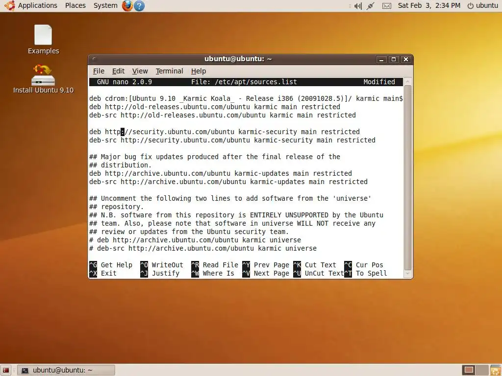Click the 'Modified' status text
This screenshot has width=502, height=376.
click(x=379, y=82)
